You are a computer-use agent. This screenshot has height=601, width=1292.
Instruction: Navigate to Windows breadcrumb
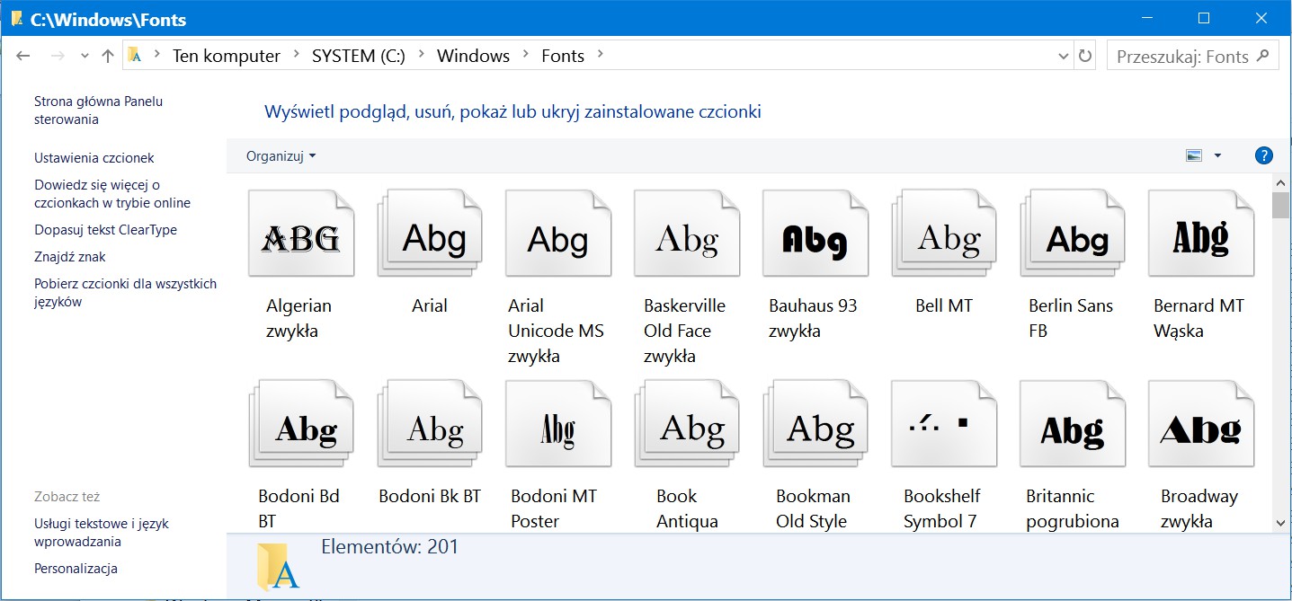pyautogui.click(x=473, y=56)
